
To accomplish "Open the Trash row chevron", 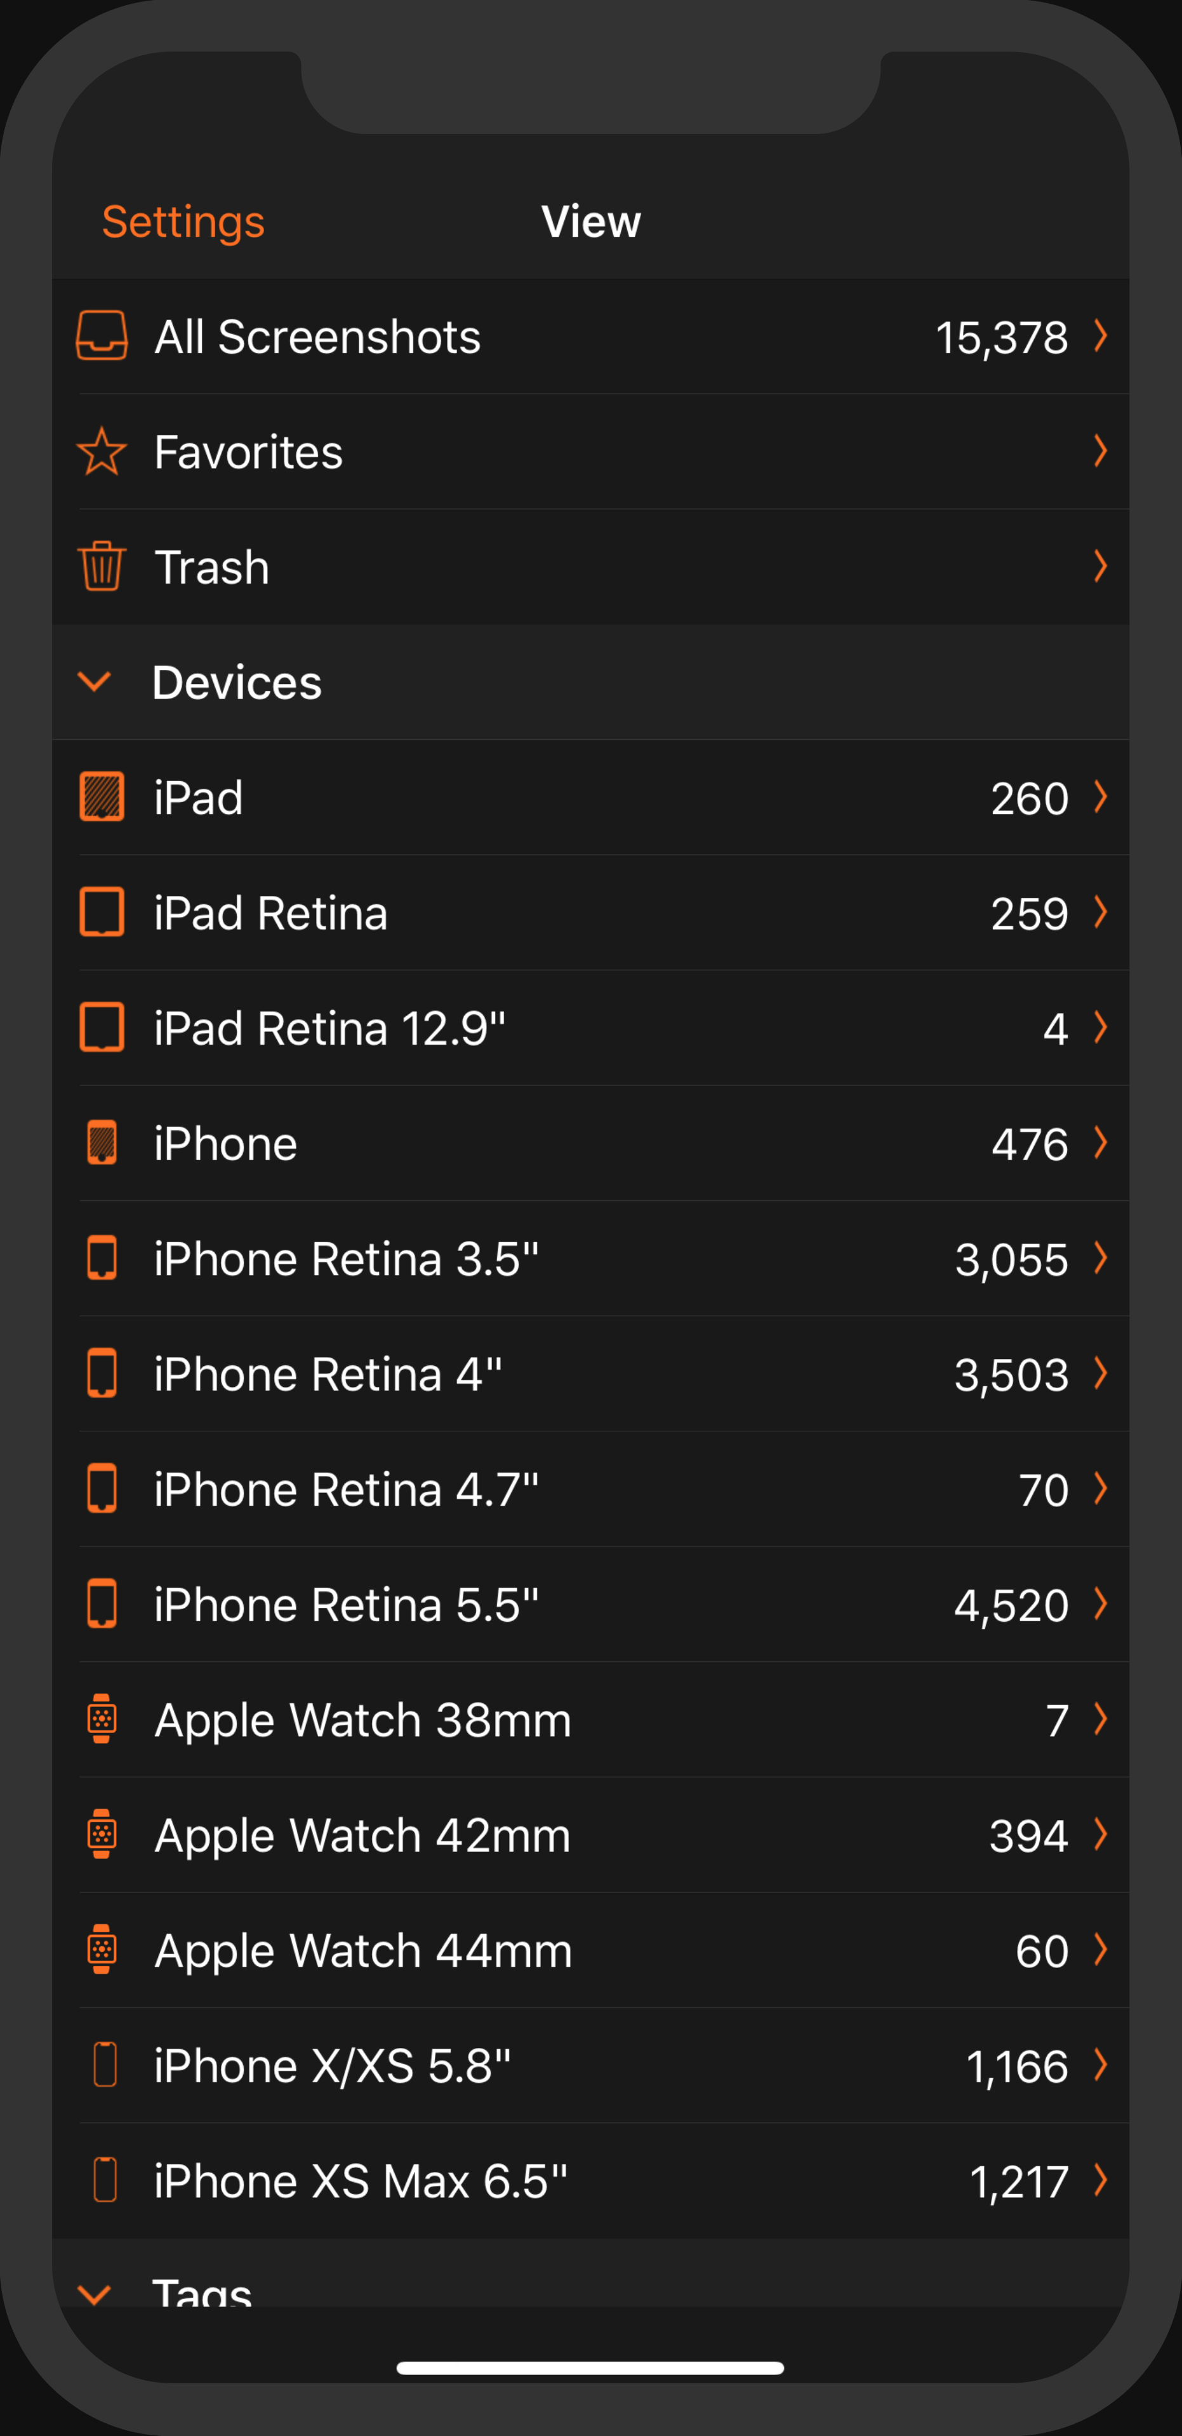I will click(x=1099, y=566).
